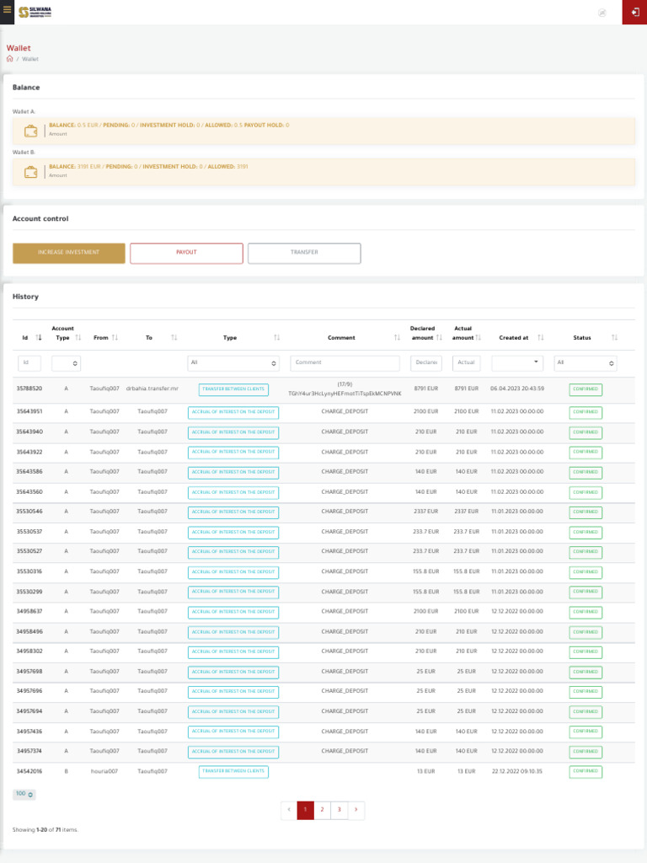Click the Transfer button
The height and width of the screenshot is (863, 647).
(x=304, y=253)
